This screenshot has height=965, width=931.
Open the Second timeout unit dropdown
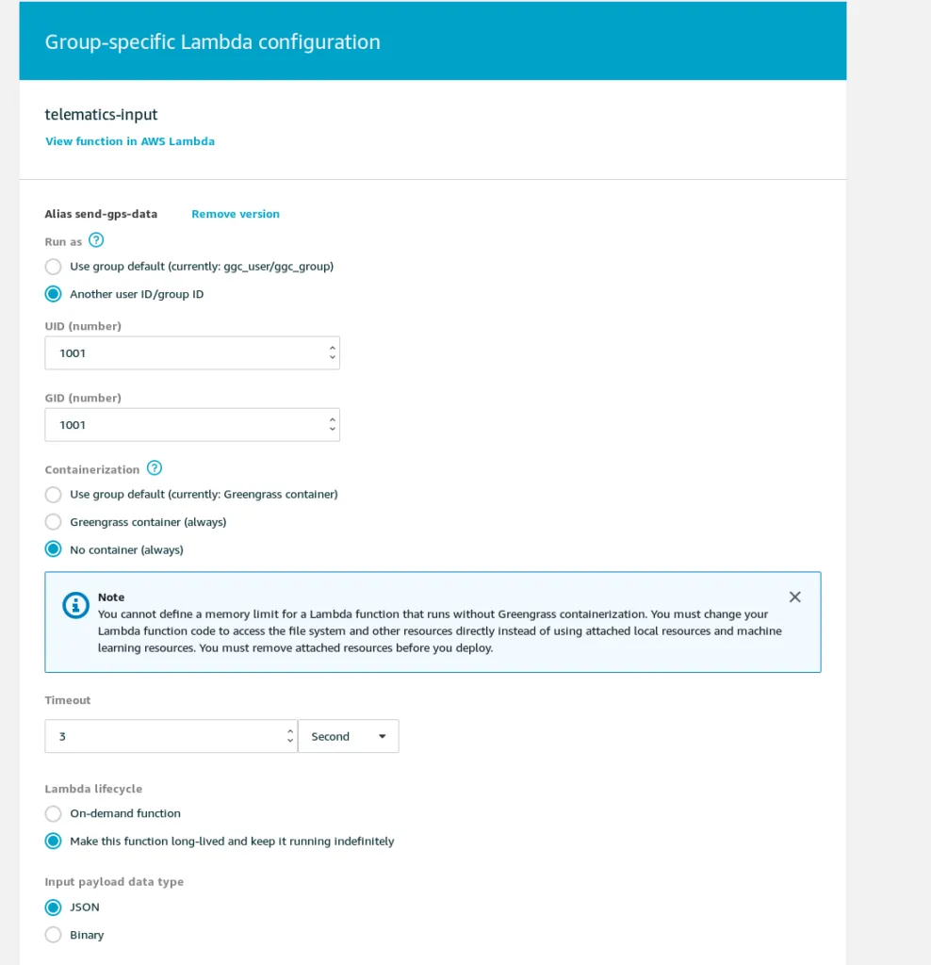pos(349,736)
